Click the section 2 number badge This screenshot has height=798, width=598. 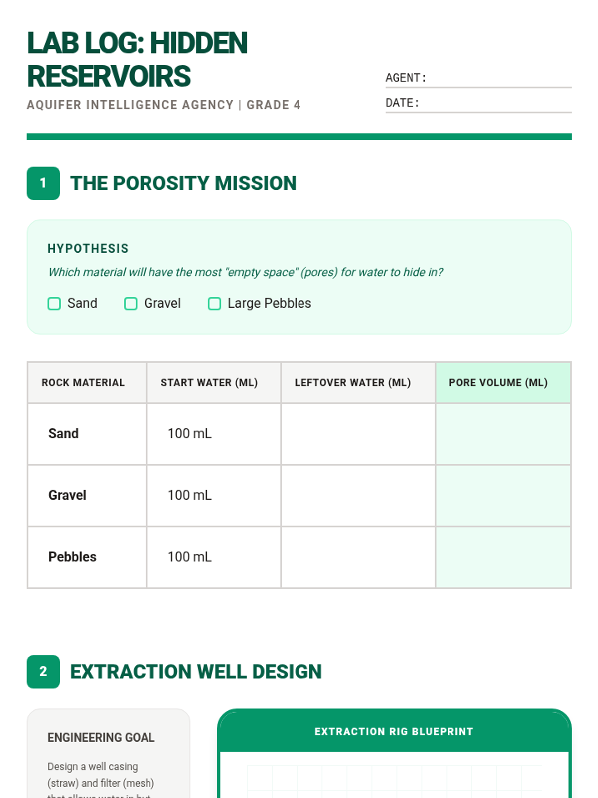[43, 672]
